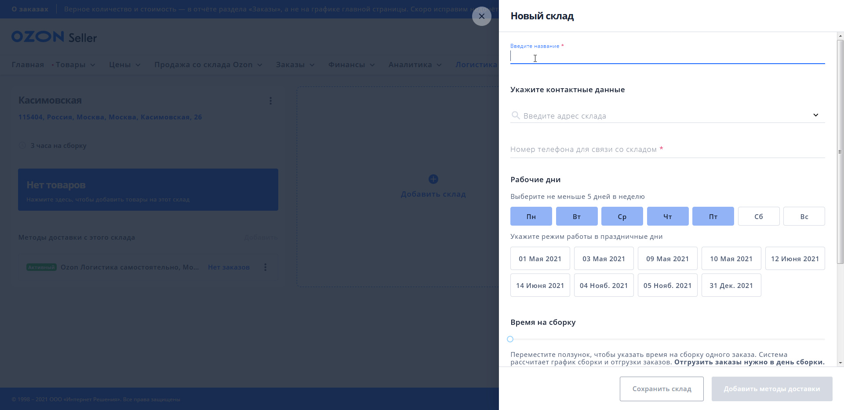
Task: Focus the Введите название input field
Action: tap(668, 57)
